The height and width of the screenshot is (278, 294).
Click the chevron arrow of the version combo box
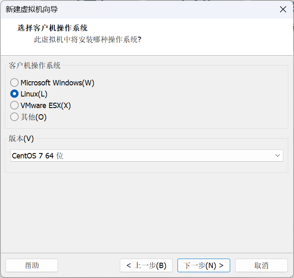point(278,155)
